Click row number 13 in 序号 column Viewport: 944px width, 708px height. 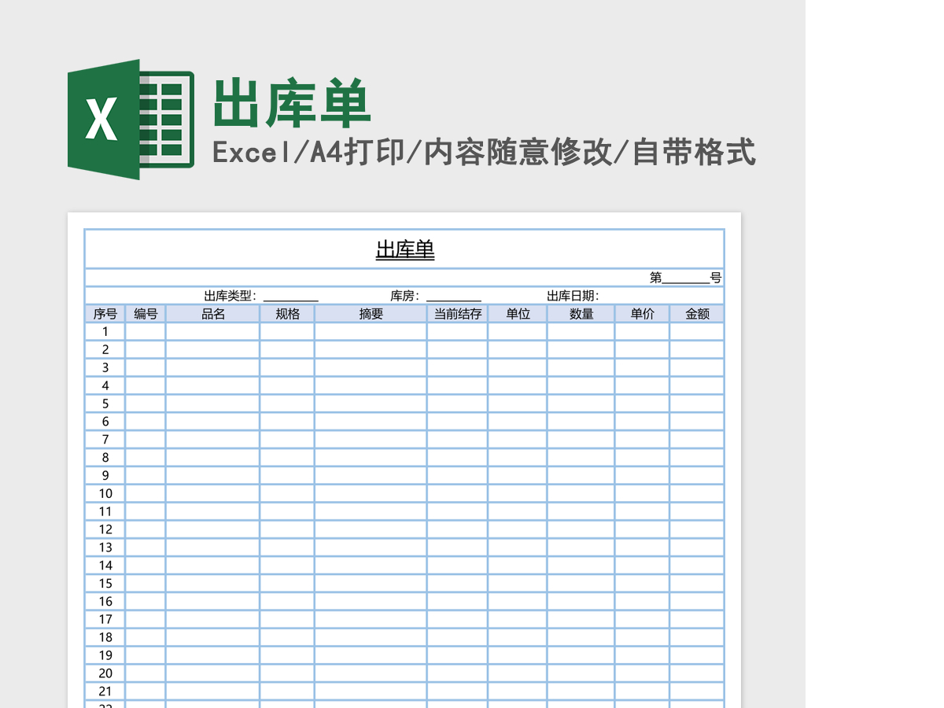105,548
